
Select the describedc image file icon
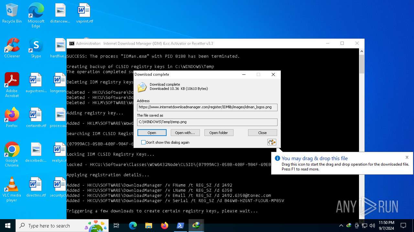pos(36,153)
